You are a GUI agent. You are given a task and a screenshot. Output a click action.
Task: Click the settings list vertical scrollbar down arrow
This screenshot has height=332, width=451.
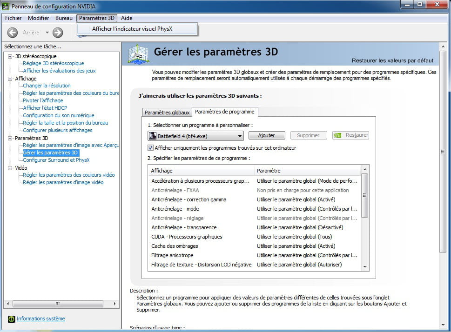point(365,267)
